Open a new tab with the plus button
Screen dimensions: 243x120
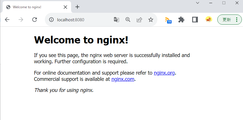click(x=77, y=7)
